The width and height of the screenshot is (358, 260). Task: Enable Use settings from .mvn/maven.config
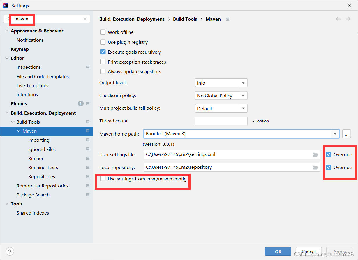103,179
